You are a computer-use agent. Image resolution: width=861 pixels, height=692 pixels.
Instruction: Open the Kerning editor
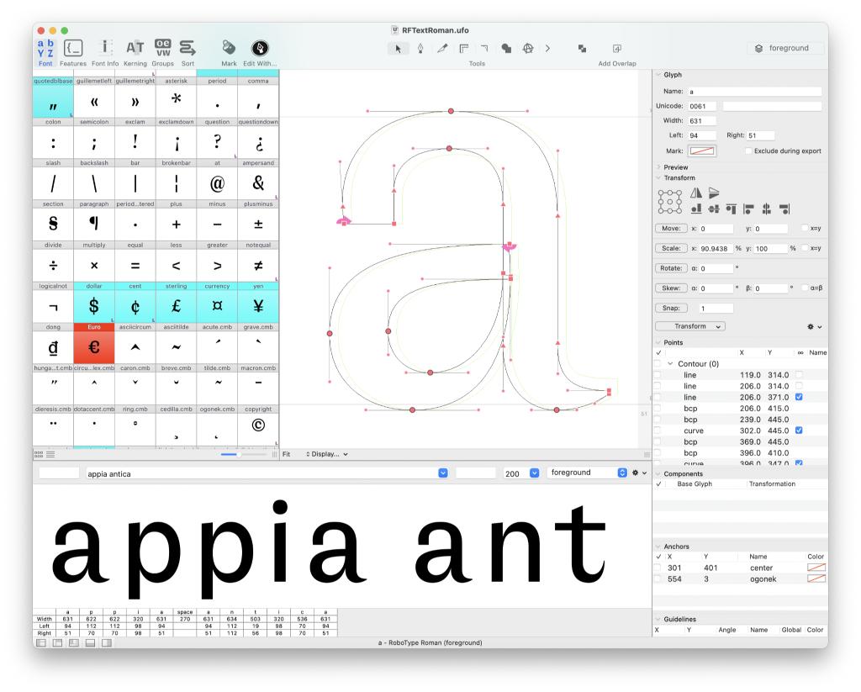(x=135, y=53)
